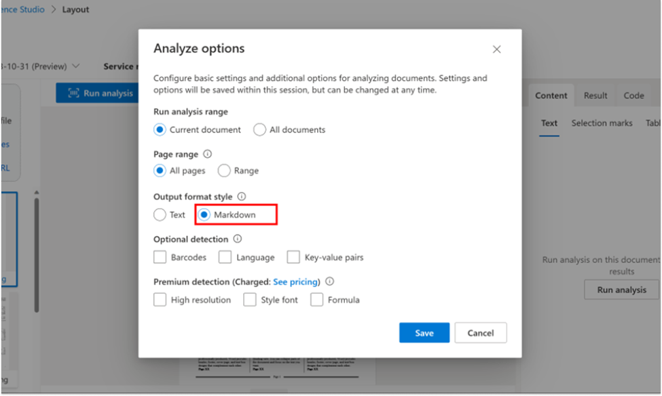Save the analyze options
Image resolution: width=662 pixels, height=396 pixels.
tap(424, 333)
